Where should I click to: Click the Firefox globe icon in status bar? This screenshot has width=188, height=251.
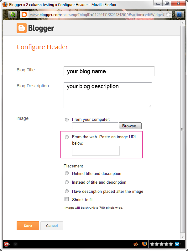coord(144,244)
